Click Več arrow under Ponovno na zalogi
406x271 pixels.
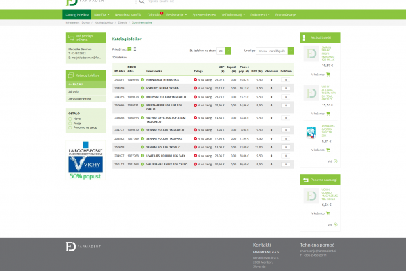pyautogui.click(x=336, y=225)
